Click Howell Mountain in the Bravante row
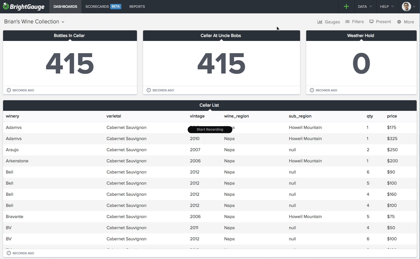Screen dimensions: 420x259 [305, 217]
